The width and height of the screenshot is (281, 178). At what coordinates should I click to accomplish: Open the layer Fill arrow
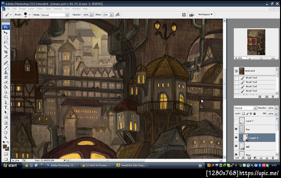tap(276, 114)
